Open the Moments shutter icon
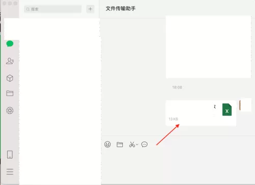This screenshot has width=255, height=185. [x=10, y=110]
